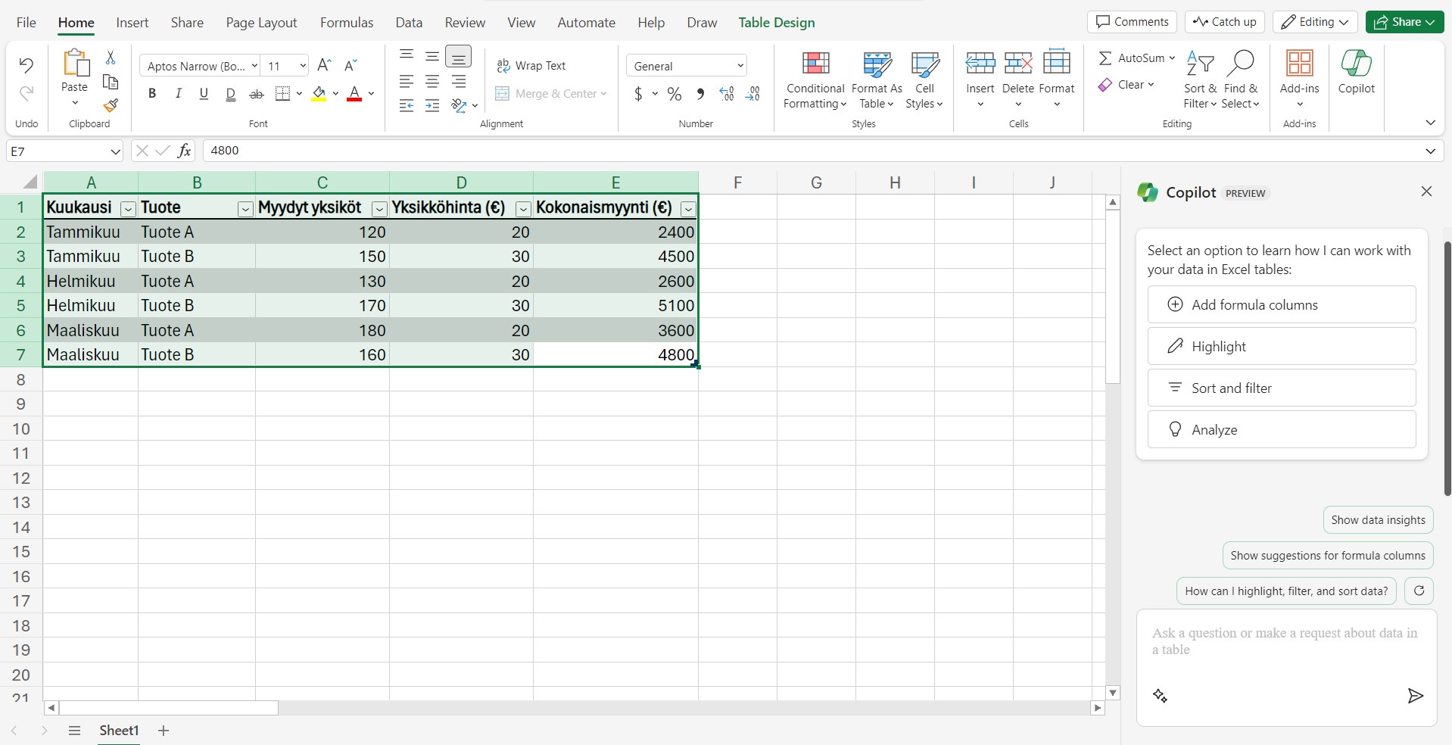Click the Undo arrow icon
The image size is (1452, 745).
point(26,66)
